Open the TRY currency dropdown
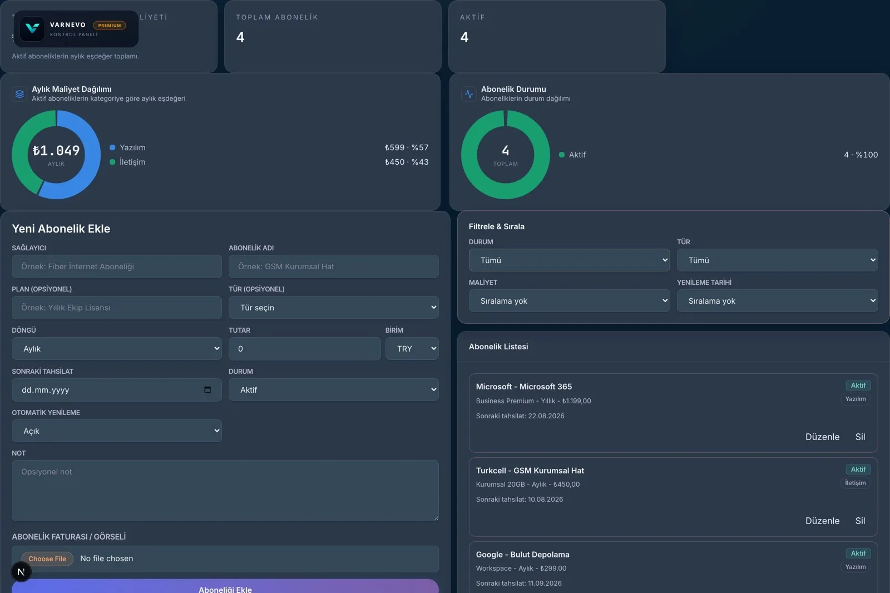Viewport: 890px width, 593px height. tap(412, 349)
